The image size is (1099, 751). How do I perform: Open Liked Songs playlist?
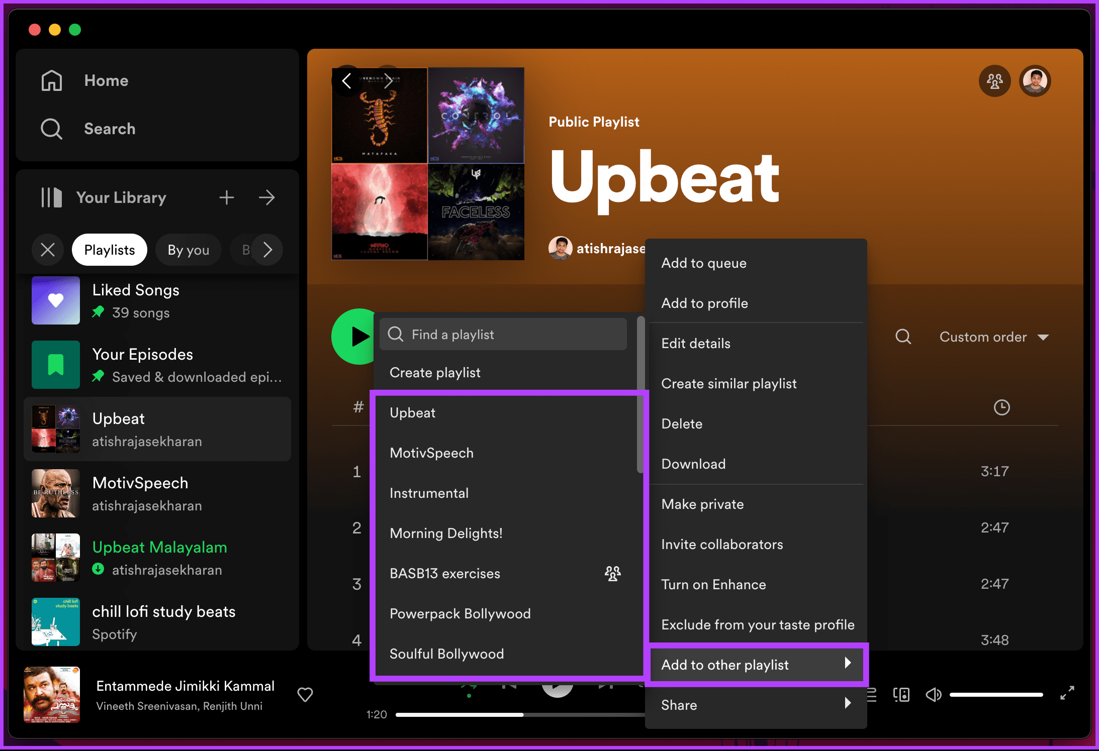(157, 301)
